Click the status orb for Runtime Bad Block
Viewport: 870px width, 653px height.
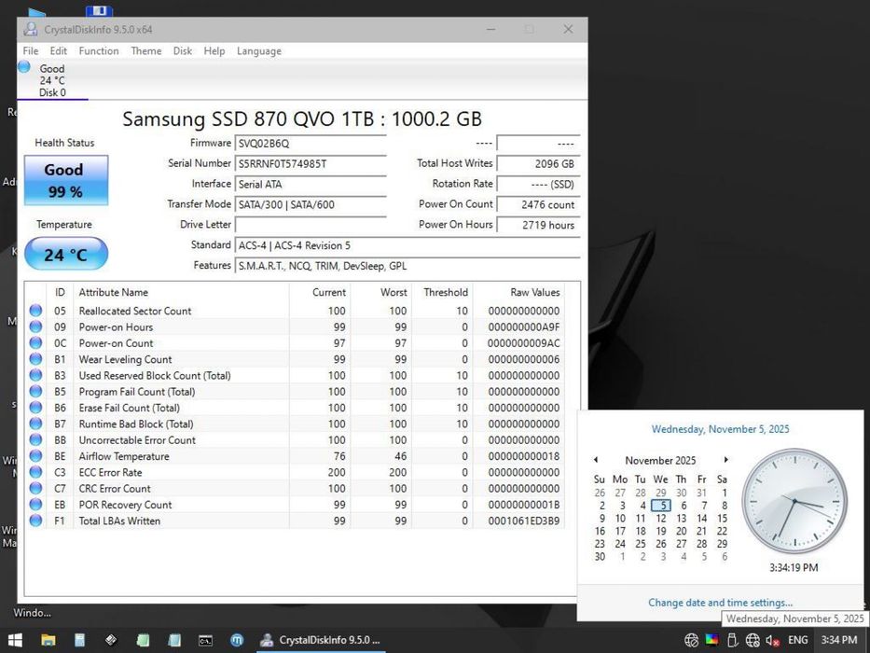tap(35, 424)
